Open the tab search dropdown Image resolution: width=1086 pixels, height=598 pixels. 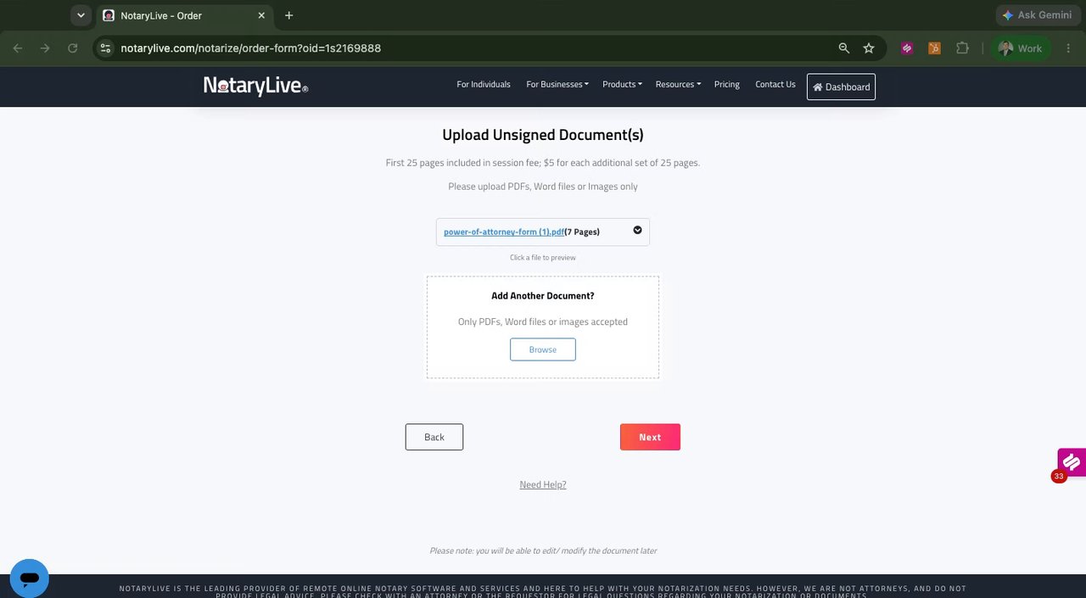[x=81, y=15]
